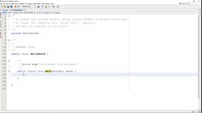Click the Save All toolbar icon
The height and width of the screenshot is (113, 202).
[11, 7]
